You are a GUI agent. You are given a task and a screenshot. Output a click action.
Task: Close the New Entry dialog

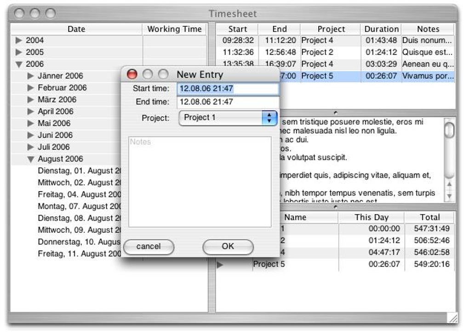click(132, 74)
